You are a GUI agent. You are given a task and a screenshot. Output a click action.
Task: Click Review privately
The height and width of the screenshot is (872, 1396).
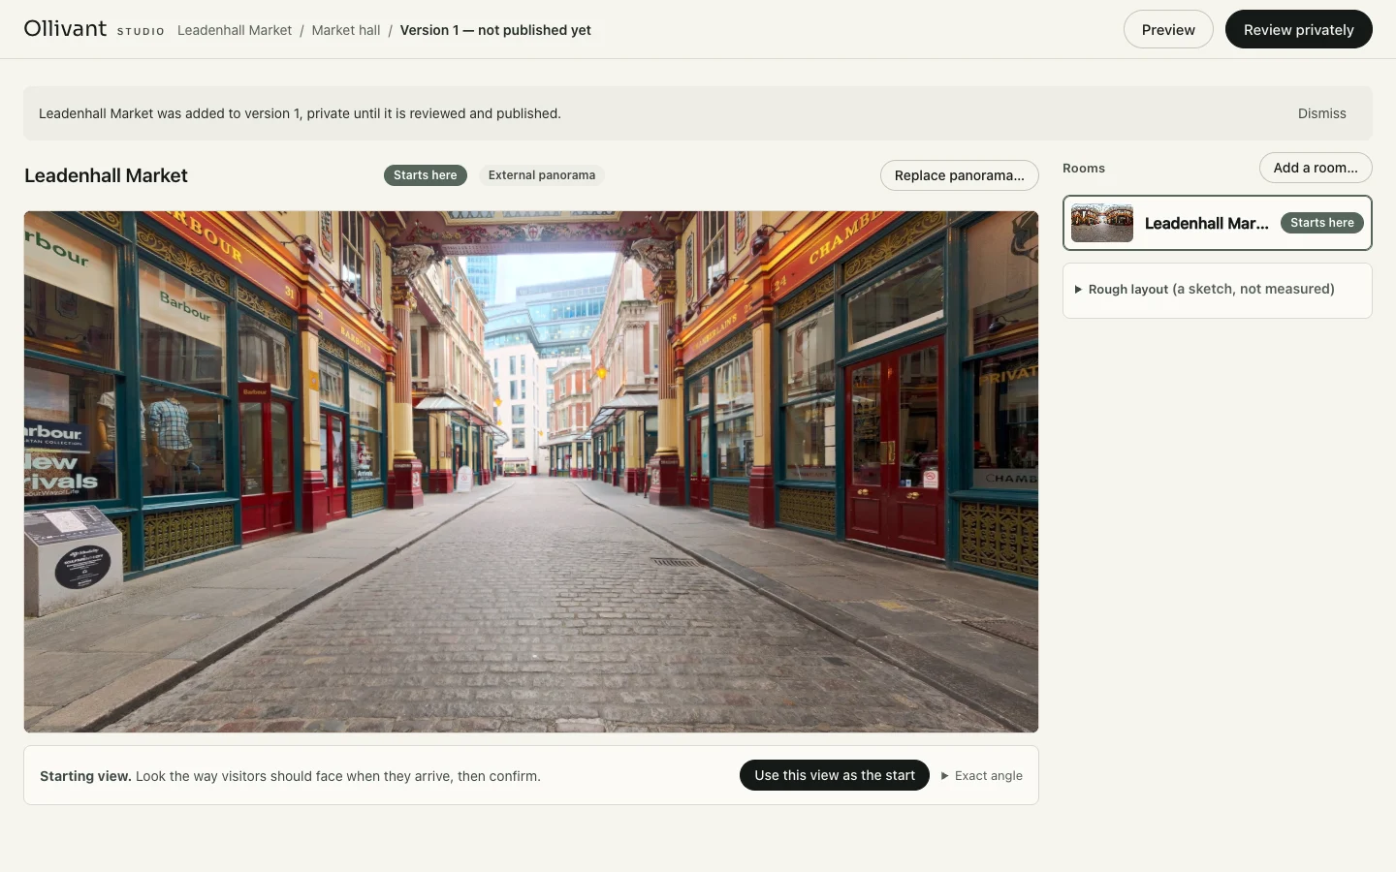click(x=1299, y=29)
